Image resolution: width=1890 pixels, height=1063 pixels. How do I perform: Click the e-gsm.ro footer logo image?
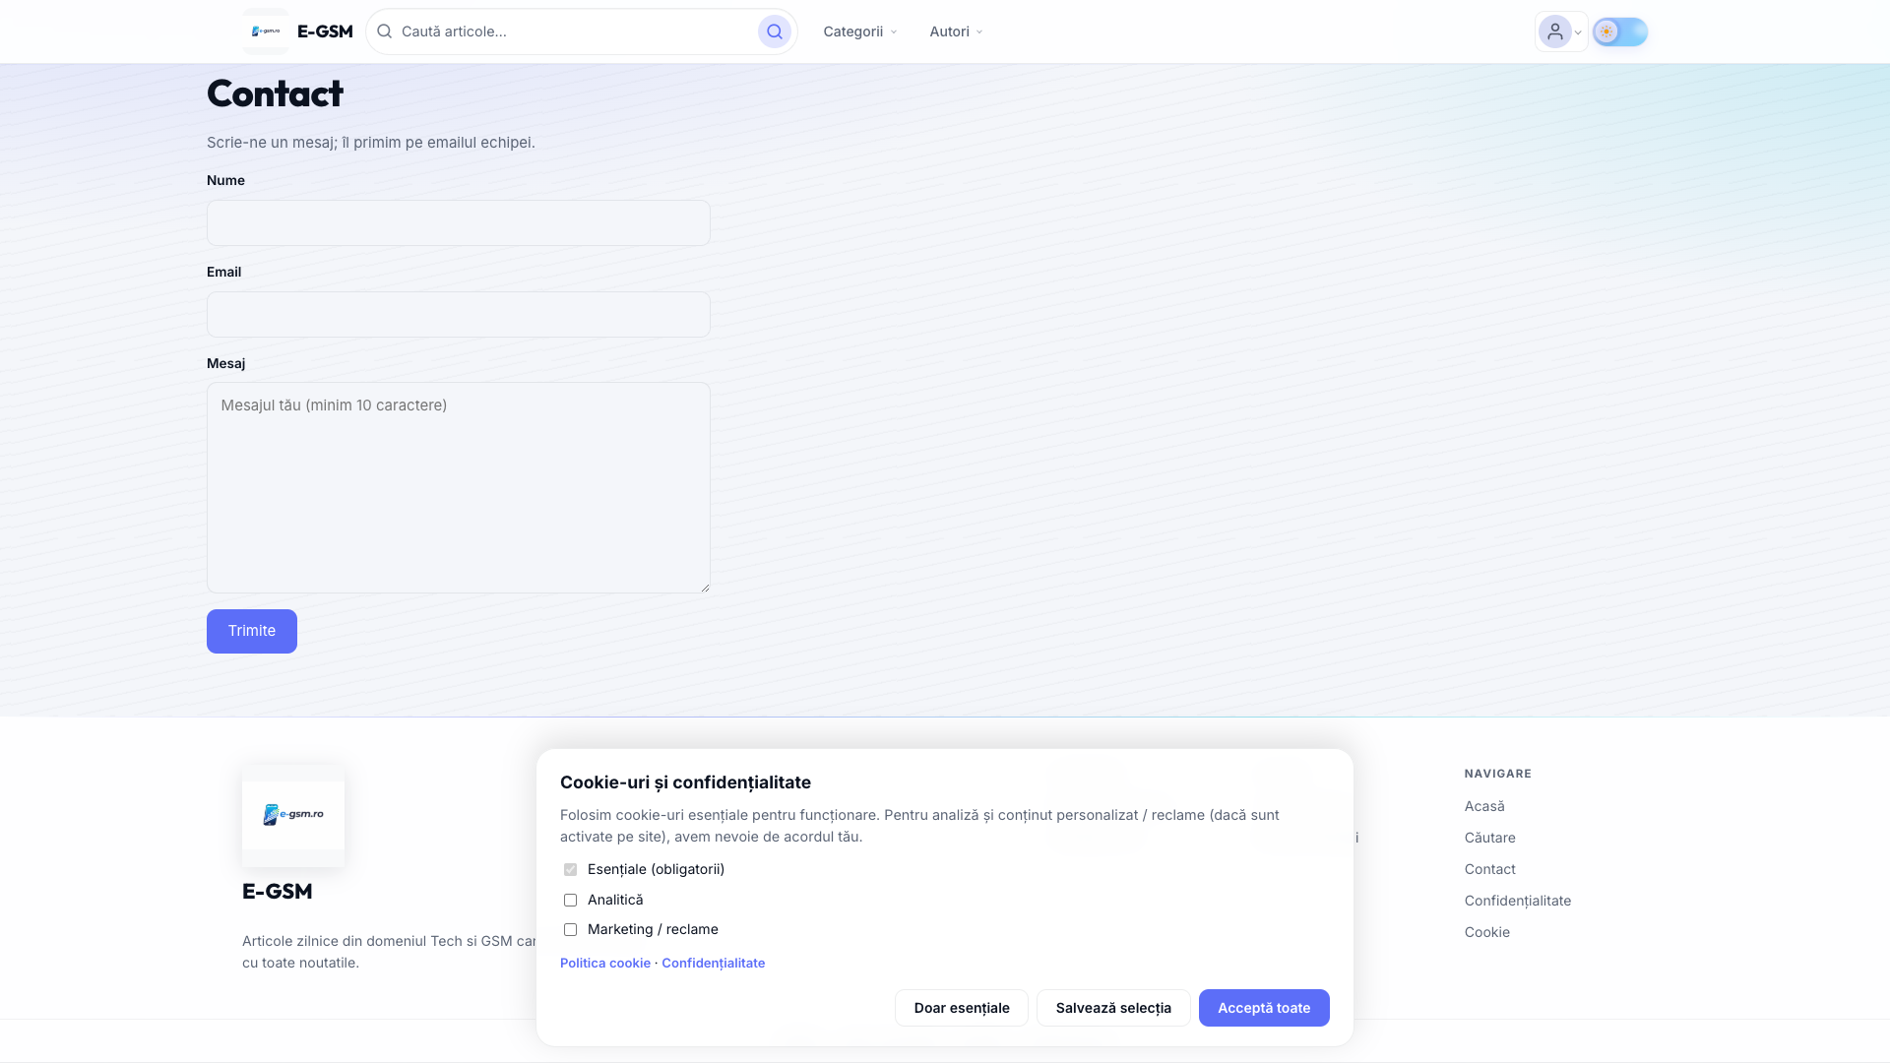pyautogui.click(x=293, y=815)
